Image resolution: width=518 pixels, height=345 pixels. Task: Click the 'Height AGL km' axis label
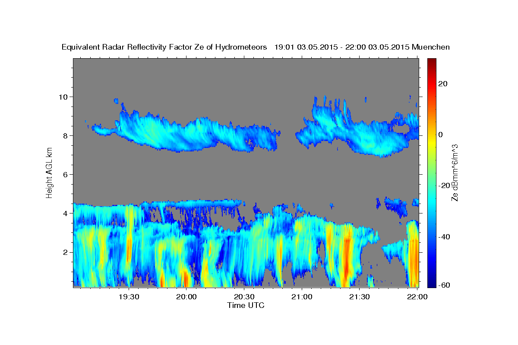coord(49,172)
